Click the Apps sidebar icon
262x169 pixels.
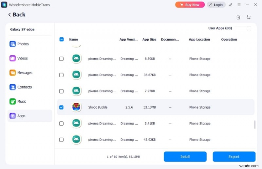click(12, 116)
